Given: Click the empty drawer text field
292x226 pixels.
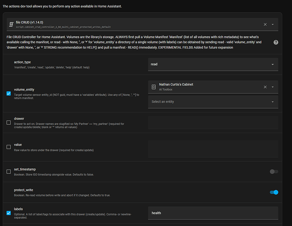Looking at the screenshot, I should click(x=213, y=122).
